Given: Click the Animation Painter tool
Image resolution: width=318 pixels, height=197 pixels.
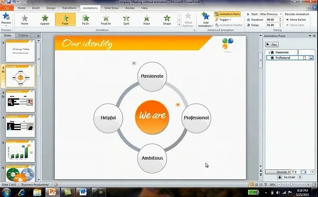Looking at the screenshot, I should coord(228,25).
